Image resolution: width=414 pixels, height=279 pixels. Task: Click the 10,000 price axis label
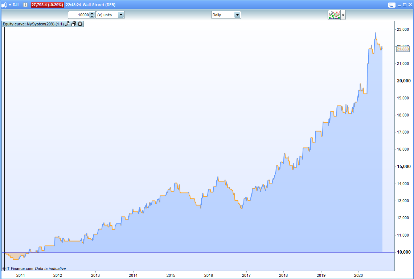[404, 252]
